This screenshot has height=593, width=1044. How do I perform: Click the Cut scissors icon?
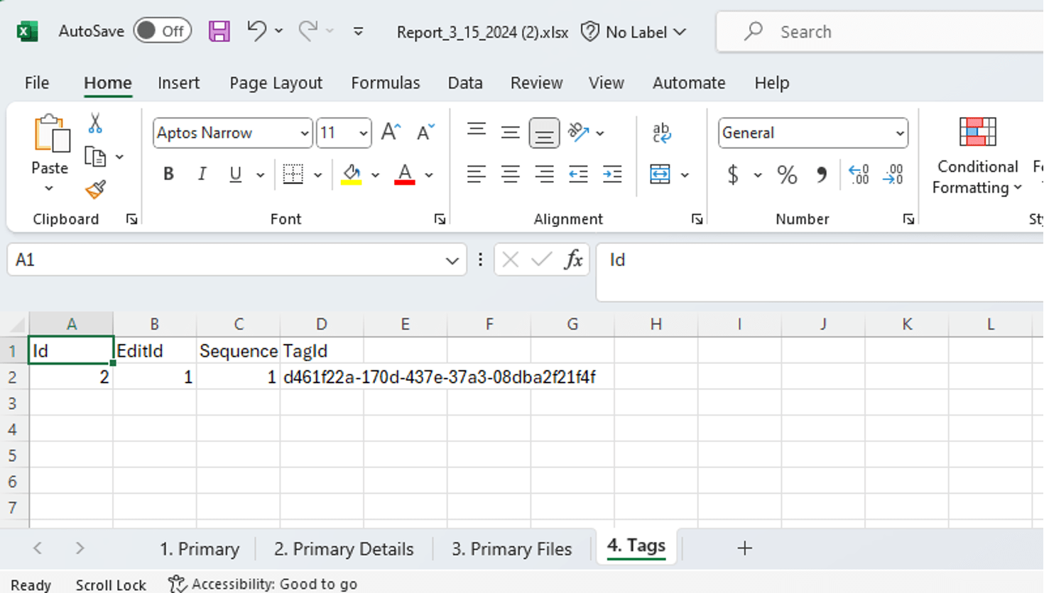pos(95,124)
